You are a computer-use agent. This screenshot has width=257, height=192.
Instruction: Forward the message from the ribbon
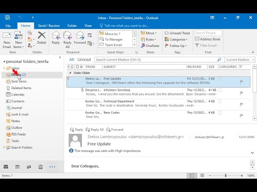(x=80, y=38)
